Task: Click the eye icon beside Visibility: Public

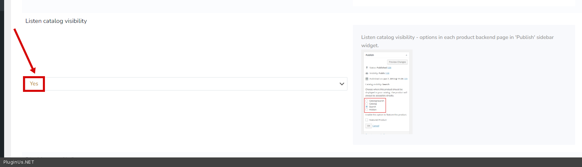Action: (367, 73)
